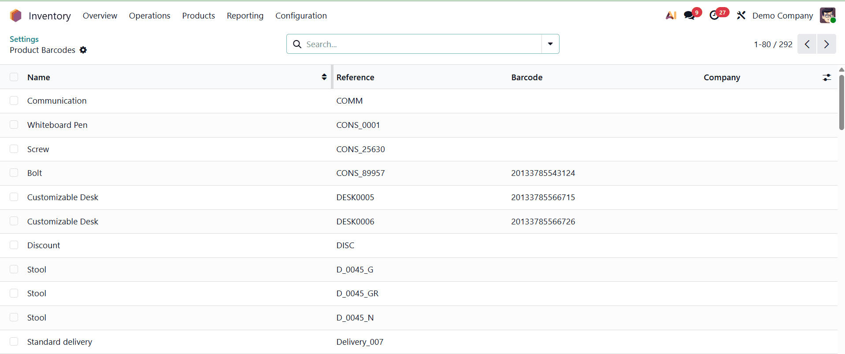
Task: Check the Screw row checkbox
Action: point(14,149)
